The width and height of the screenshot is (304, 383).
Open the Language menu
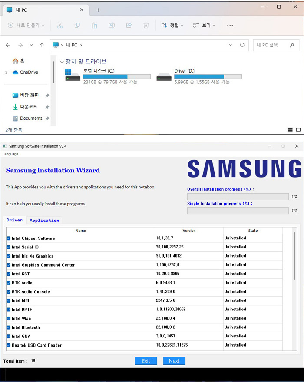pos(10,154)
